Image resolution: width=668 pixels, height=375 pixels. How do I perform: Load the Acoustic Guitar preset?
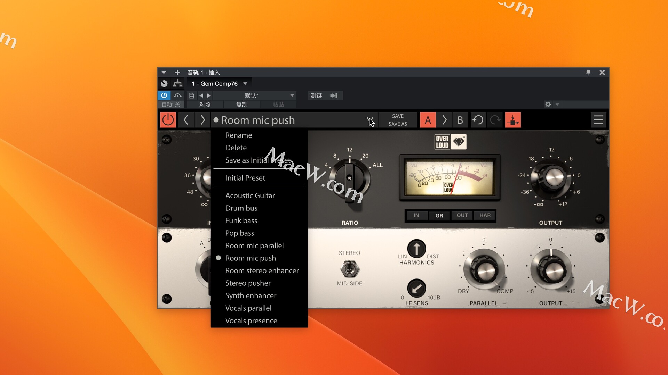[259, 195]
